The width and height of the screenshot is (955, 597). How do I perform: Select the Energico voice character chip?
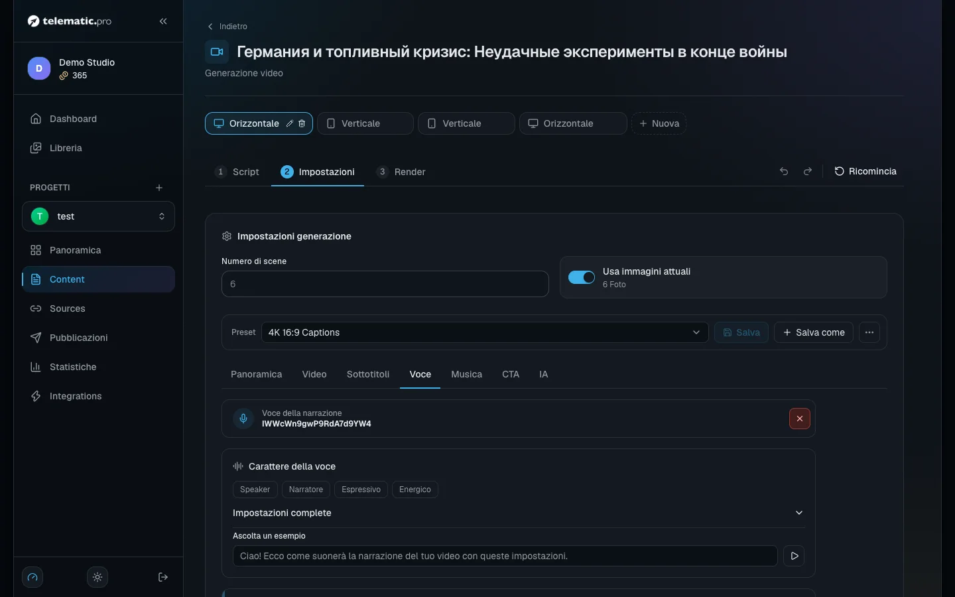[x=415, y=490]
